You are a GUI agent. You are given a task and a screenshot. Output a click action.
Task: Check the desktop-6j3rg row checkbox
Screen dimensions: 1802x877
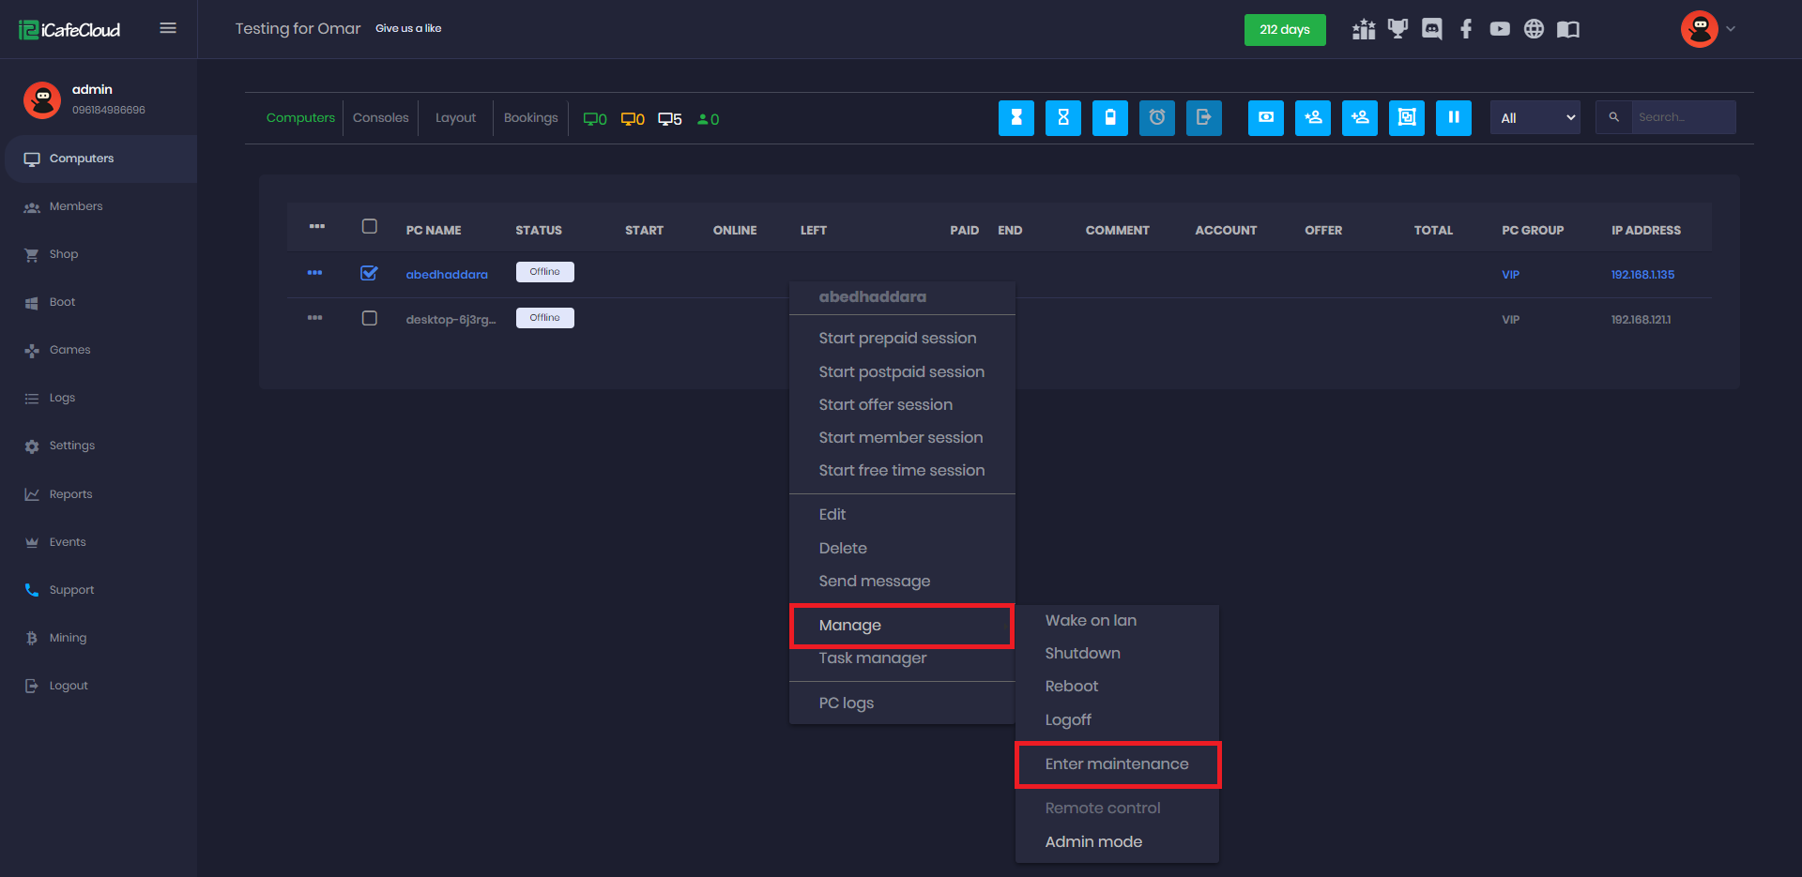pyautogui.click(x=369, y=319)
